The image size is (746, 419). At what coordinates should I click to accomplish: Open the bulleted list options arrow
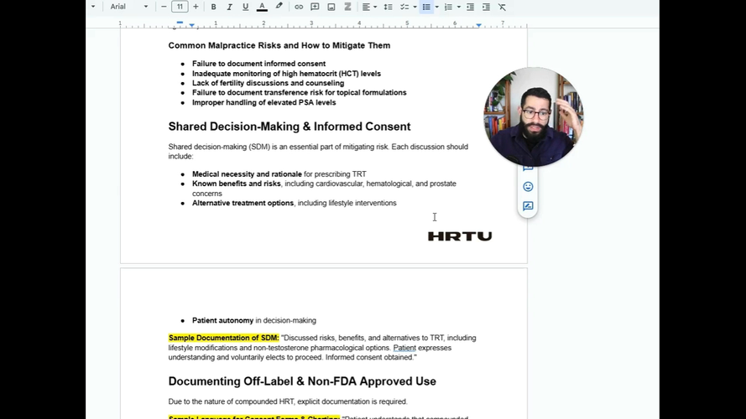click(x=436, y=7)
